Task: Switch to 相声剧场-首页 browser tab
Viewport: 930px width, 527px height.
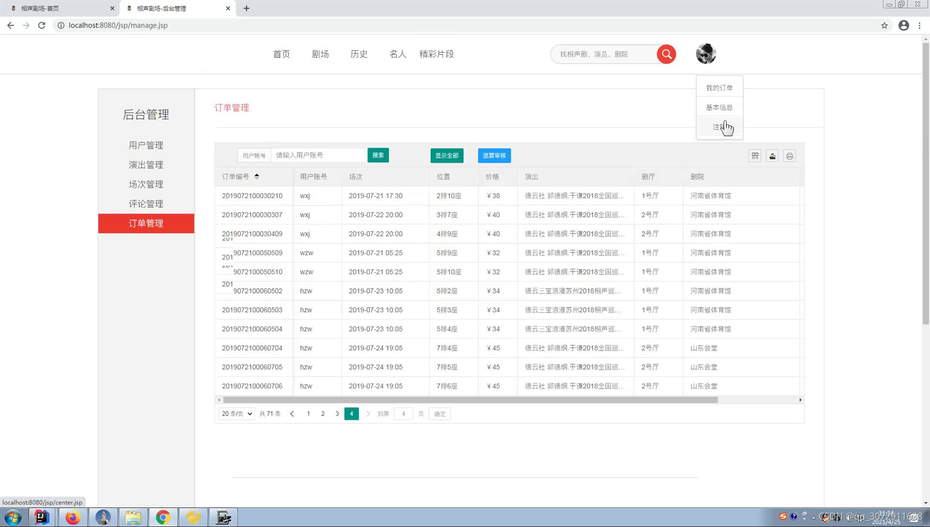Action: pos(59,8)
